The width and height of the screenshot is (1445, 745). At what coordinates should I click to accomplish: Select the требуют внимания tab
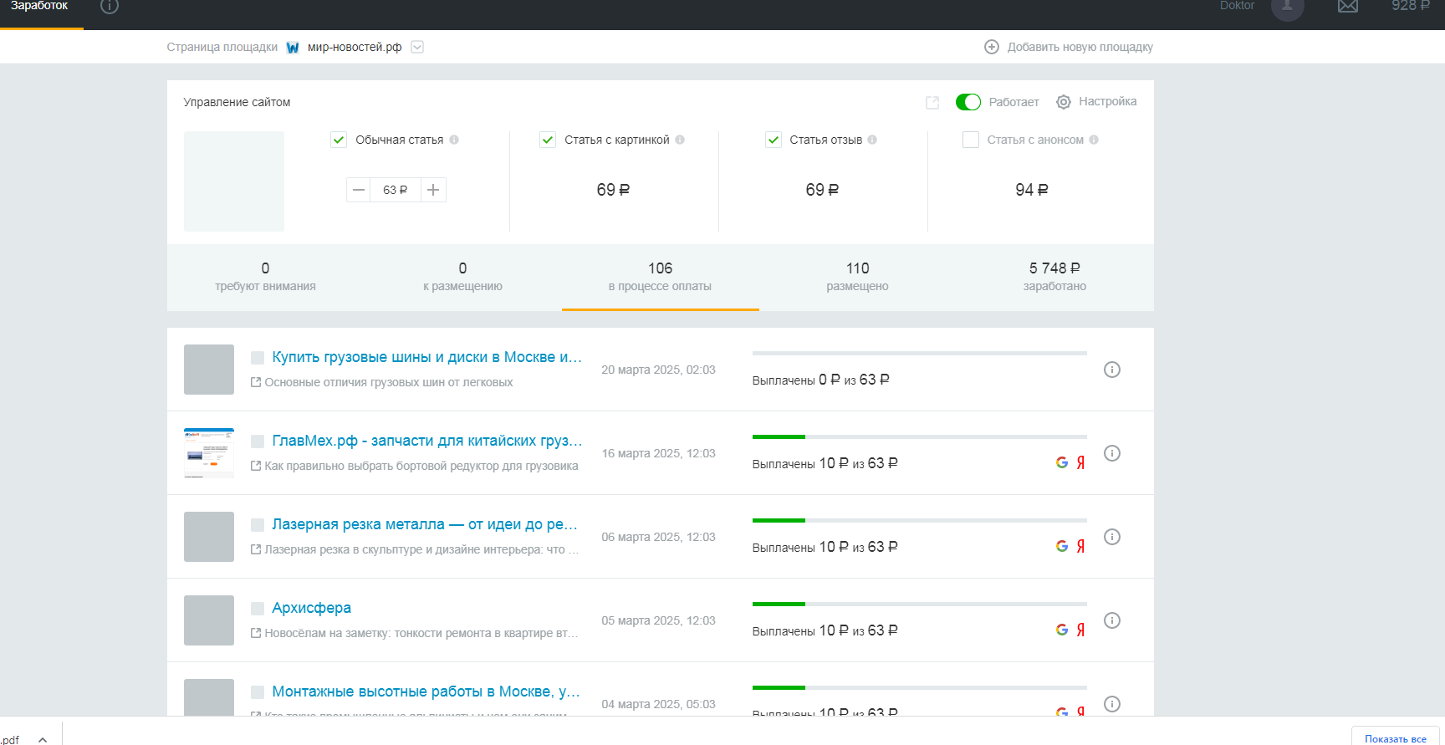coord(265,277)
